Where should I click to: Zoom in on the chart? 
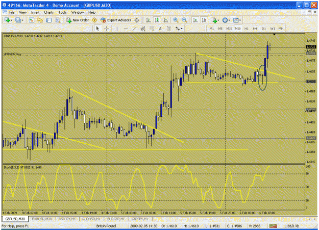click(176, 20)
